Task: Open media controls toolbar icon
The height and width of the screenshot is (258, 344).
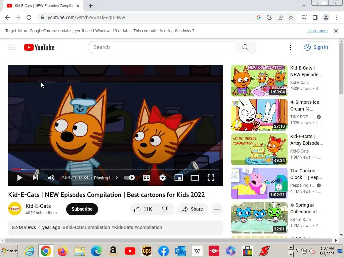Action: point(304,17)
